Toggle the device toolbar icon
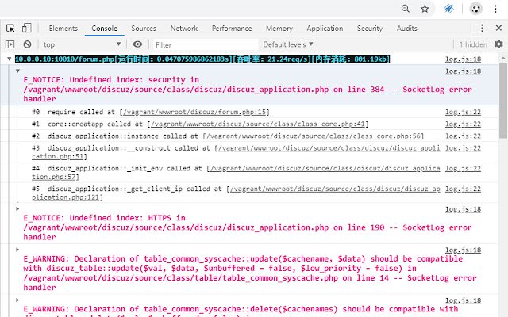 (26, 29)
